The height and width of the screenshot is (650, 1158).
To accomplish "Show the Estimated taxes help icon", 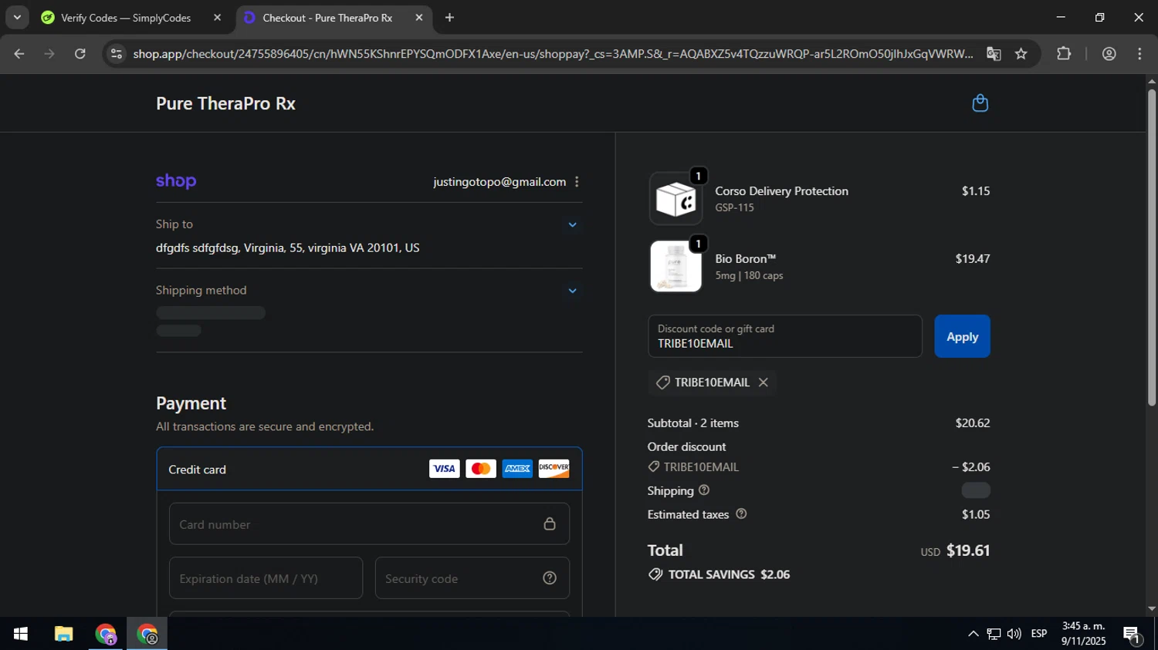I will (741, 514).
